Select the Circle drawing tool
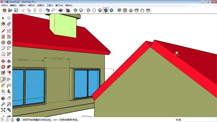 (x=3, y=42)
